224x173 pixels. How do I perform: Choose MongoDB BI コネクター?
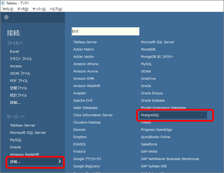(x=157, y=57)
